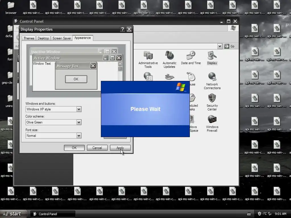
Task: Click the OK button in the Message Box preview
Action: pyautogui.click(x=76, y=79)
